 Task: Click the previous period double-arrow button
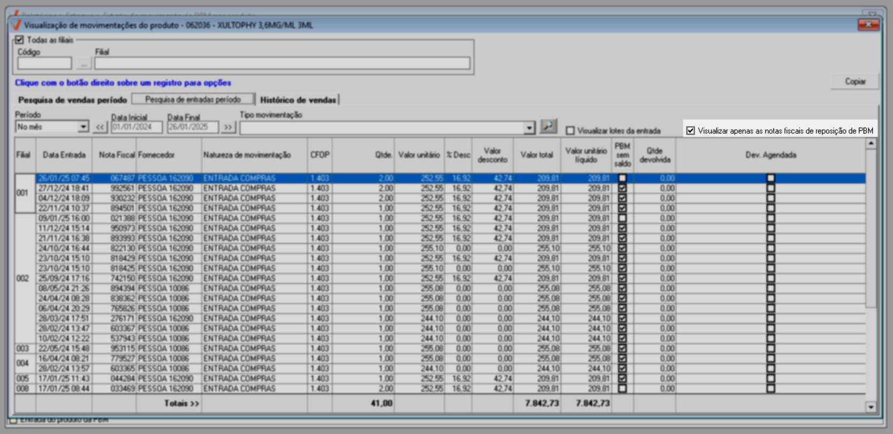(100, 127)
